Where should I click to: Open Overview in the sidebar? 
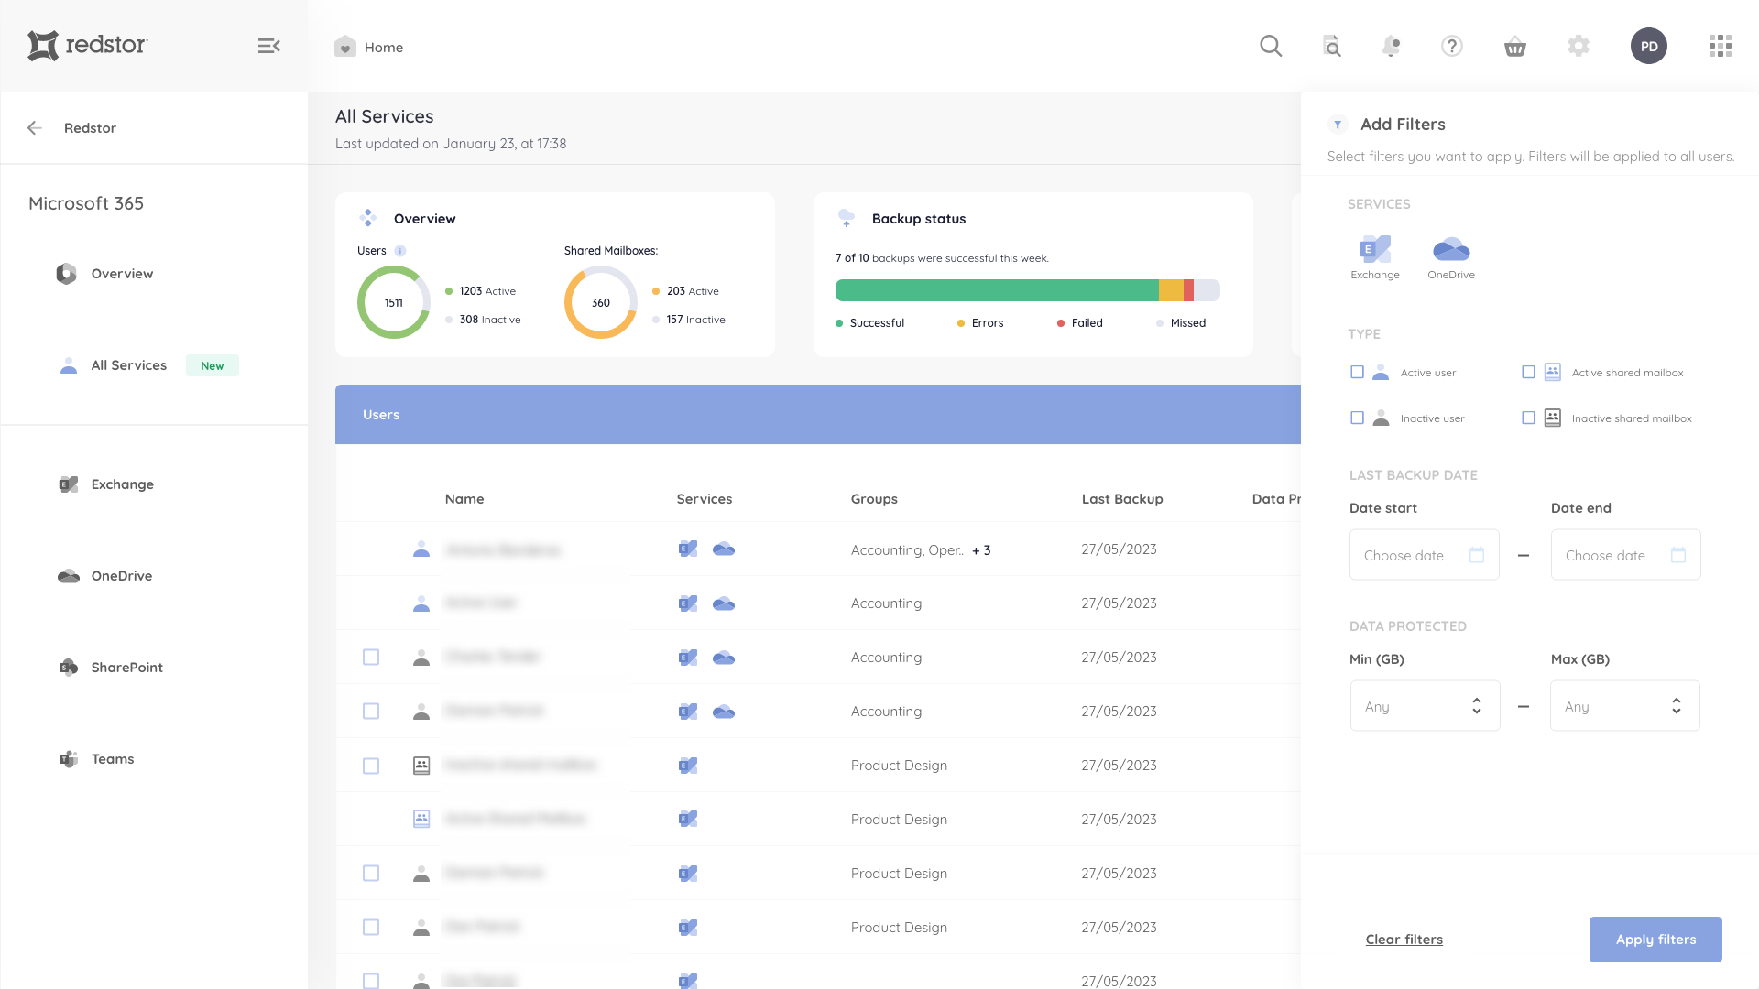point(122,274)
